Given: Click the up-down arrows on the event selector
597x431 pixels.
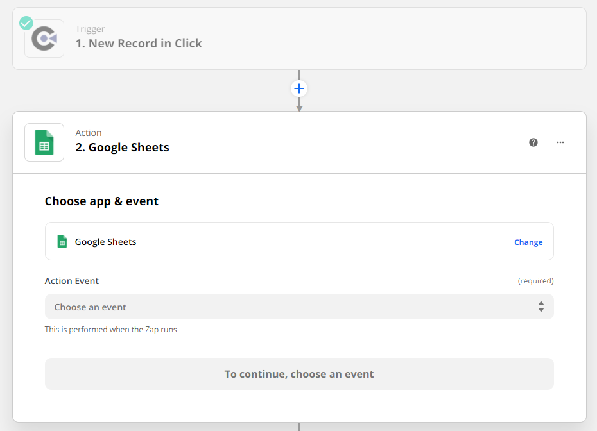Looking at the screenshot, I should click(541, 307).
